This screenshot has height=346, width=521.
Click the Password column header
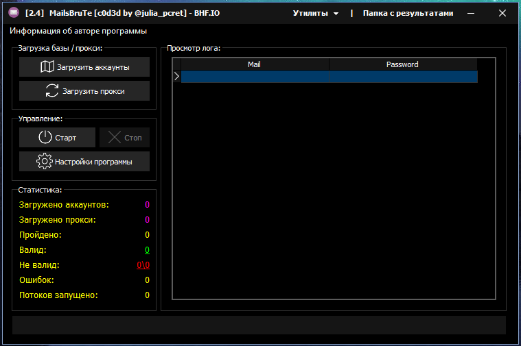[403, 64]
